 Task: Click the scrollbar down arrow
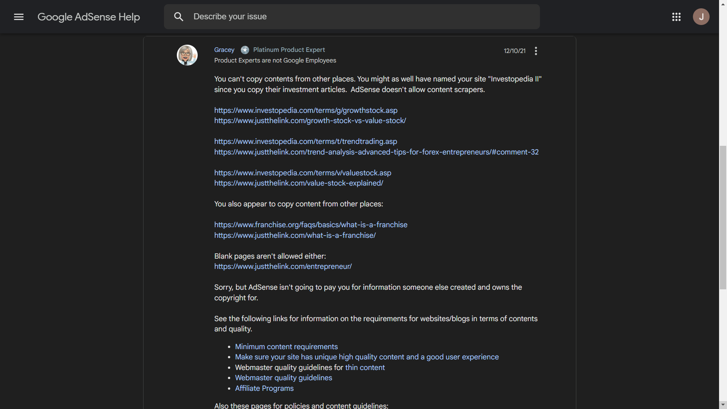pyautogui.click(x=723, y=405)
